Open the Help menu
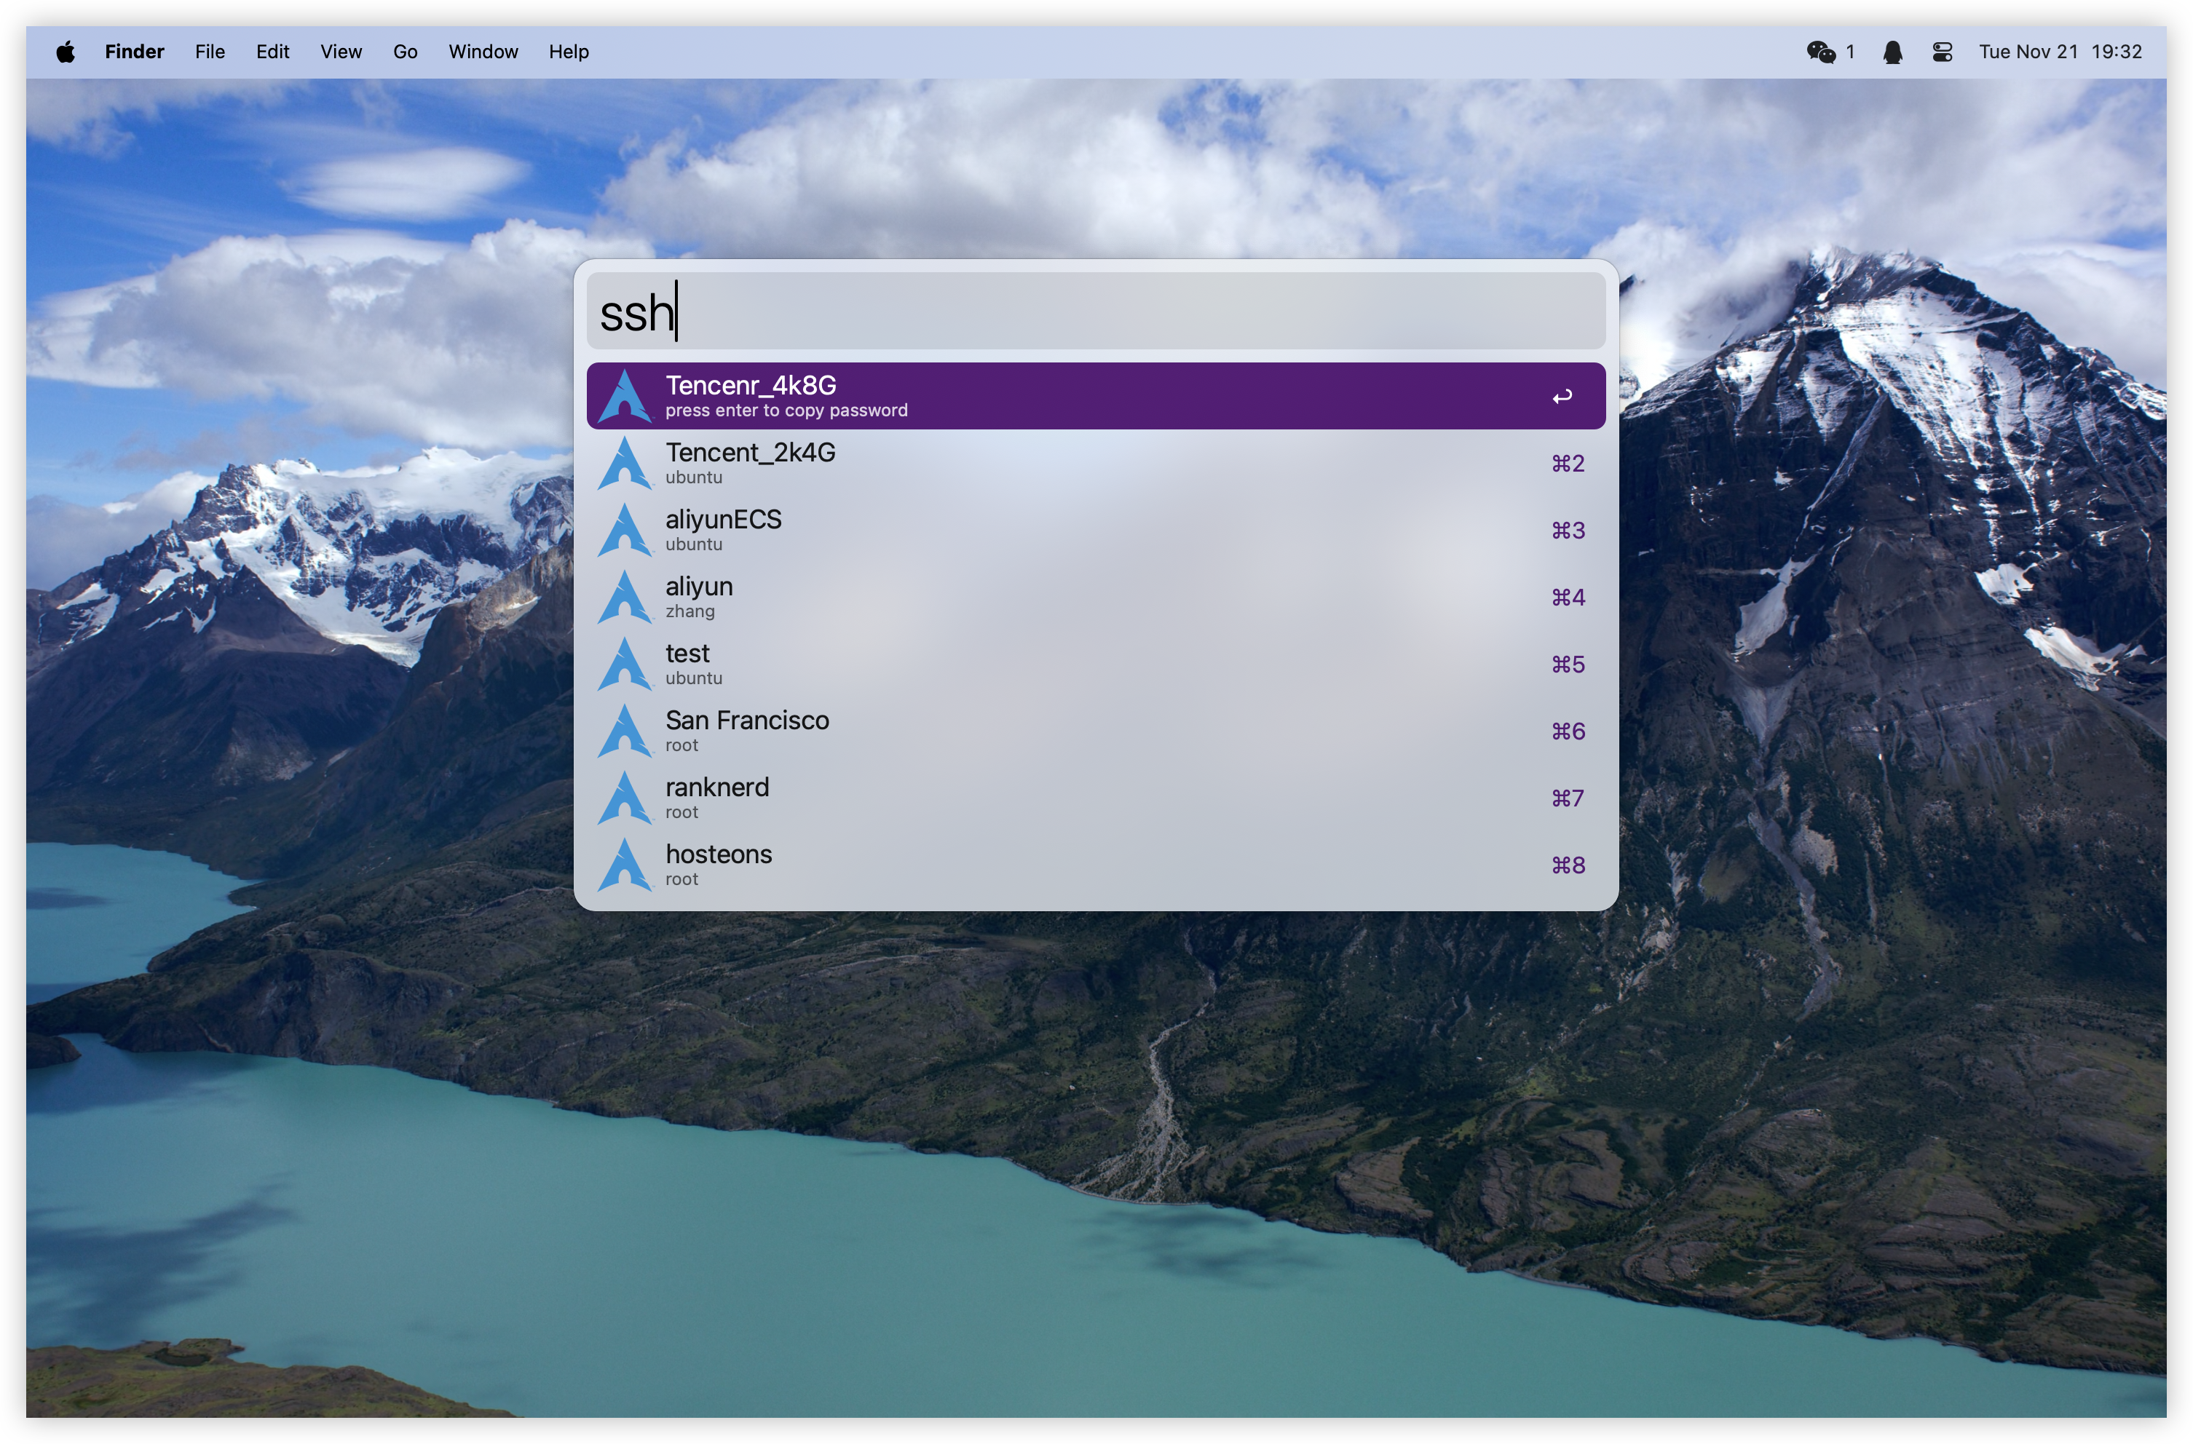2193x1444 pixels. (569, 52)
